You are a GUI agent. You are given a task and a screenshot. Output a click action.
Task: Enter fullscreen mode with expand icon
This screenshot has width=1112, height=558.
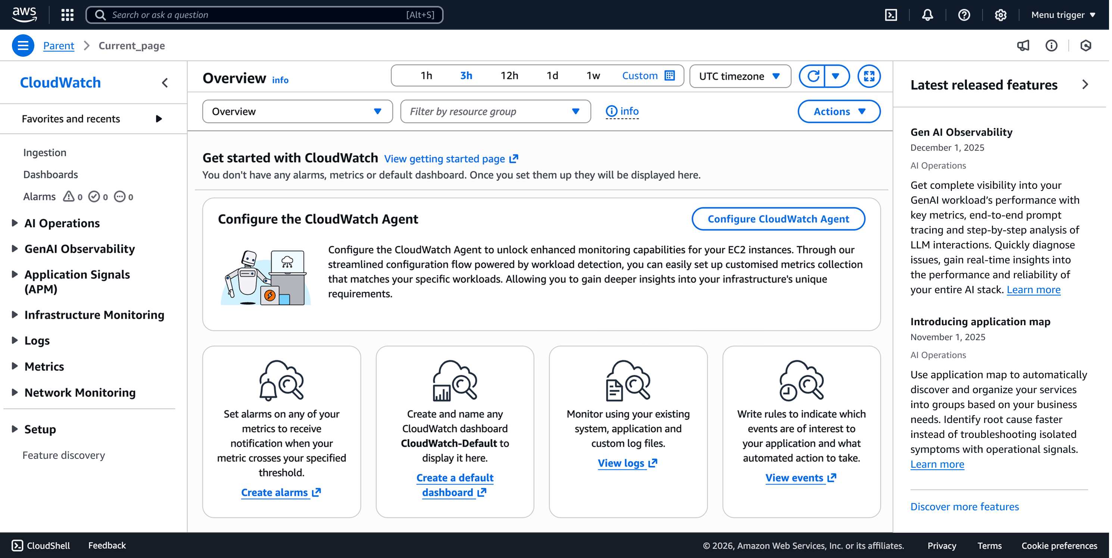[x=869, y=76]
